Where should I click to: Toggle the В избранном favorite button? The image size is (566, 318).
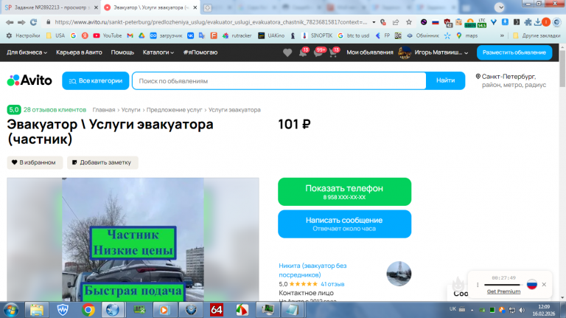click(x=35, y=162)
